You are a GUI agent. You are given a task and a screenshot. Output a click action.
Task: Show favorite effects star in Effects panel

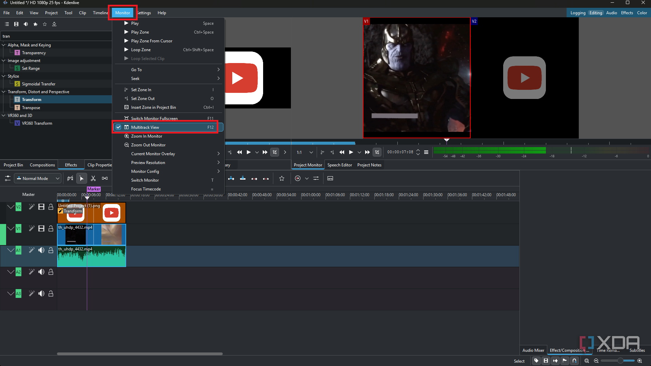[45, 24]
